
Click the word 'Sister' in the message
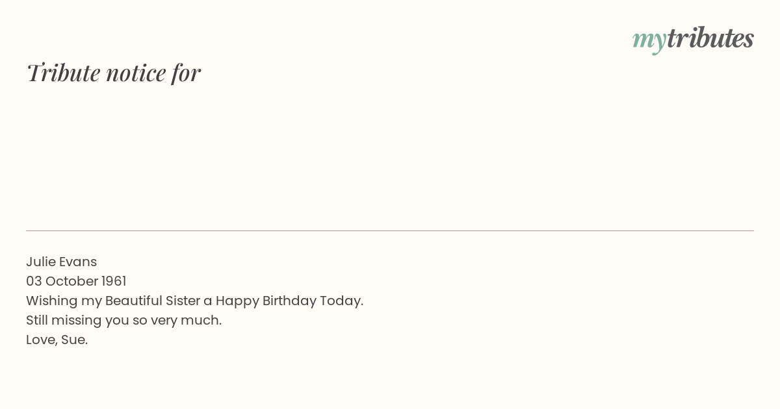[x=183, y=301]
